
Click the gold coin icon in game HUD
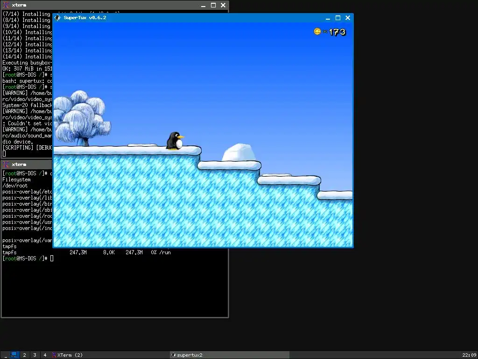pyautogui.click(x=317, y=31)
